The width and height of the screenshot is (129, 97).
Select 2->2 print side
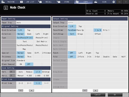pyautogui.click(x=21, y=83)
